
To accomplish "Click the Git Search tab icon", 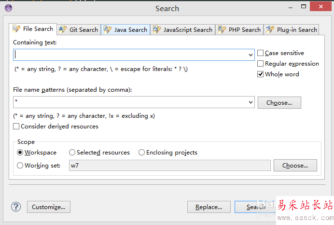I will [63, 29].
